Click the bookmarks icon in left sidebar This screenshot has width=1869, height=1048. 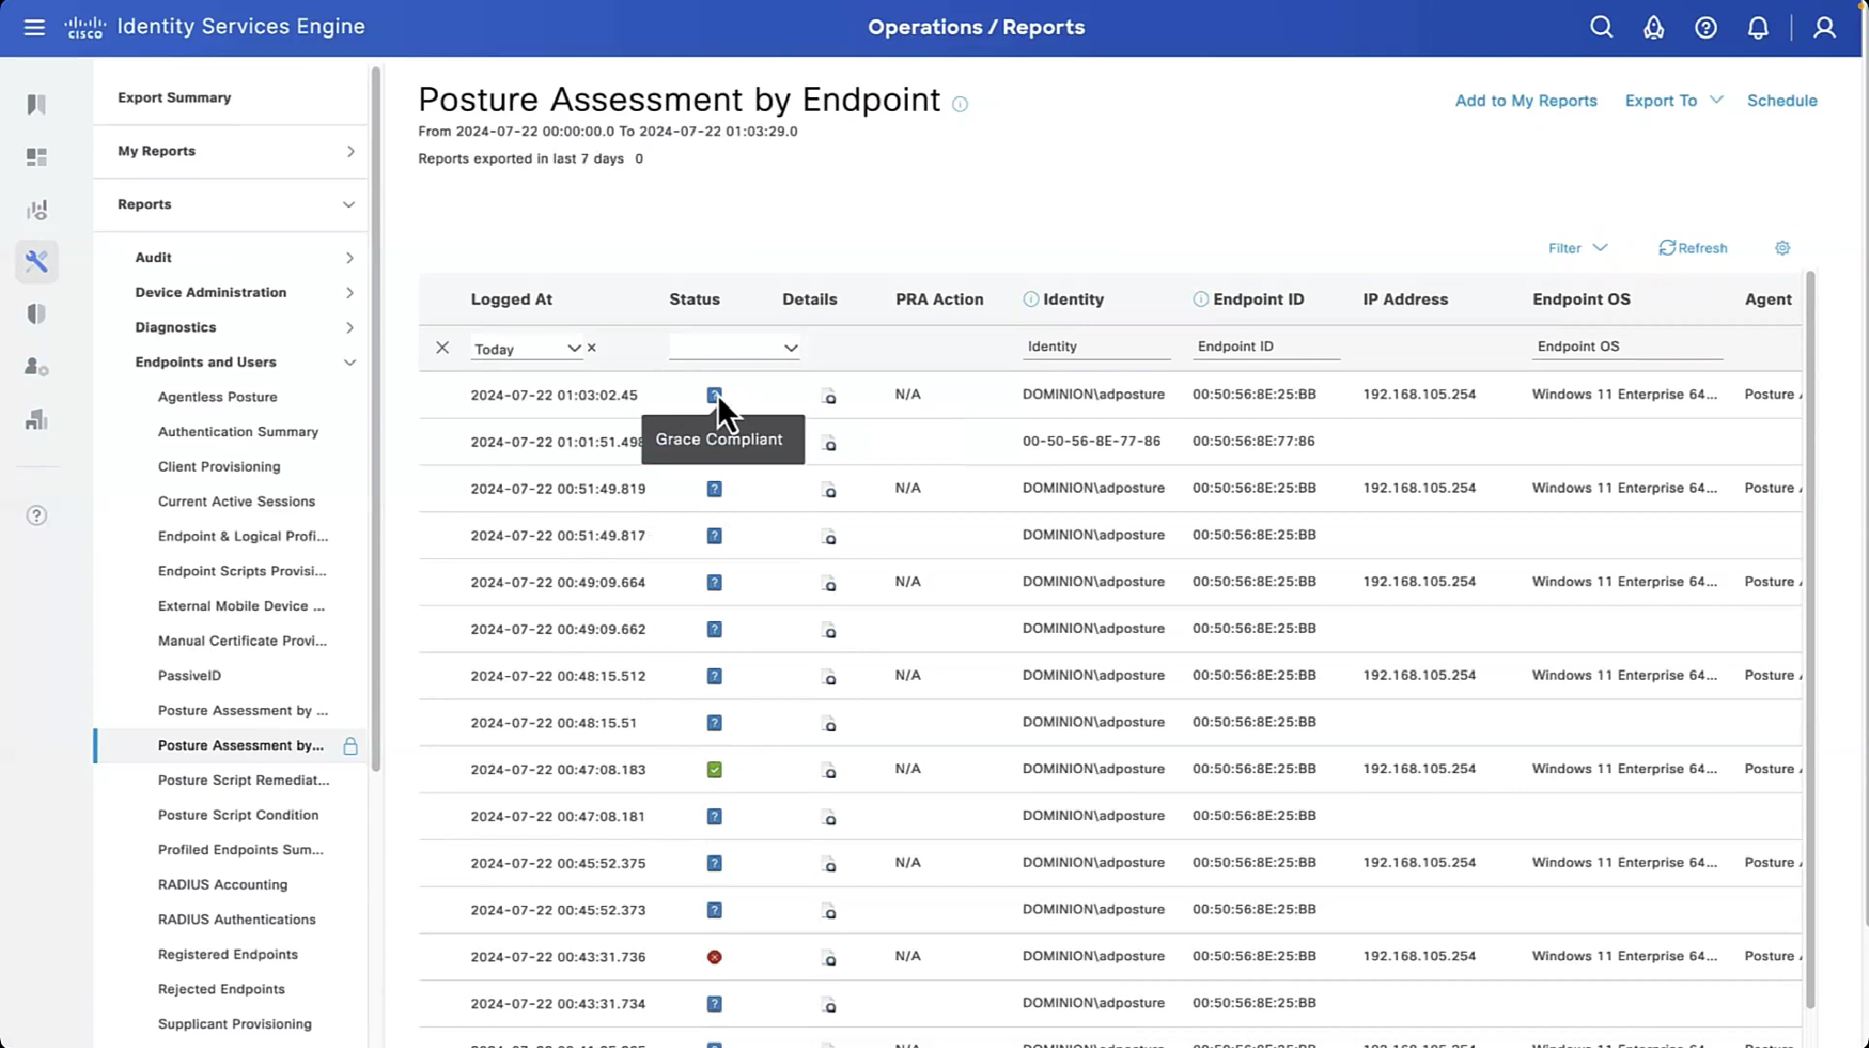37,104
